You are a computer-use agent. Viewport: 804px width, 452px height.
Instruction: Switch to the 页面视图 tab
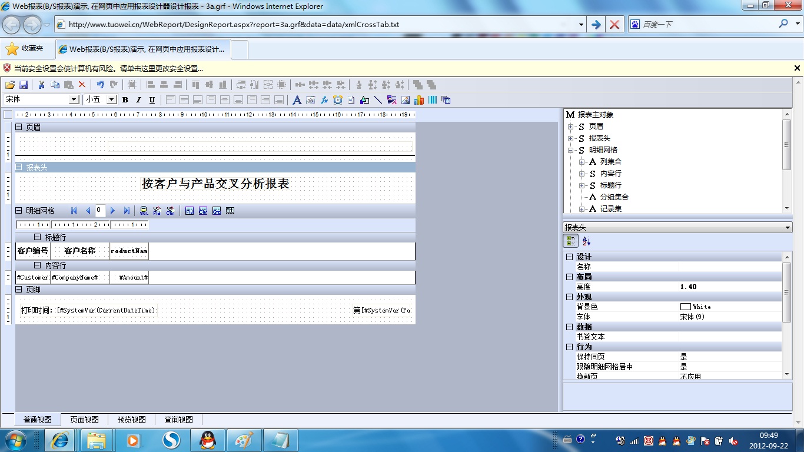coord(84,420)
